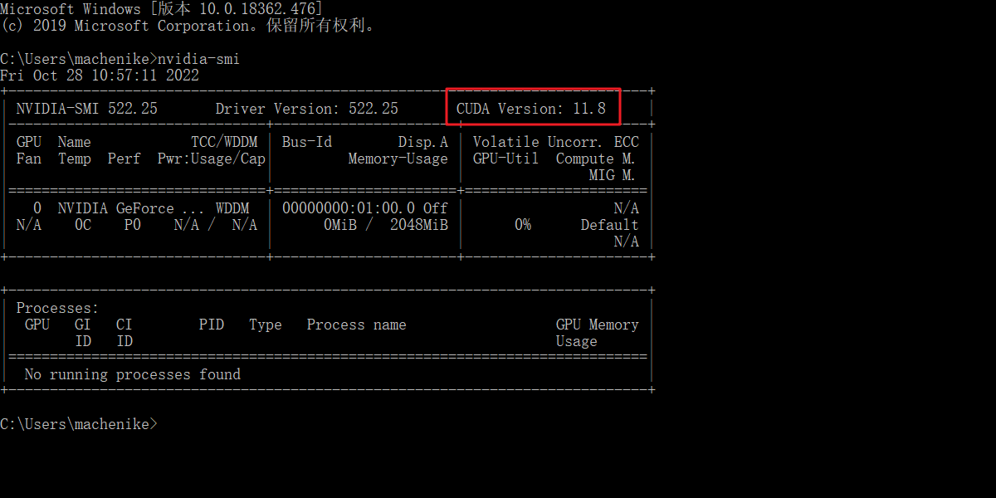Click the P0 performance state value
996x498 pixels.
[x=133, y=225]
